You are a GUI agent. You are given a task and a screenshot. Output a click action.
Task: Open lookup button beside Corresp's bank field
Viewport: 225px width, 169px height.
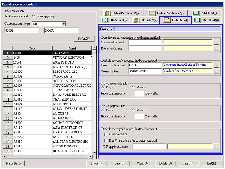(x=216, y=71)
